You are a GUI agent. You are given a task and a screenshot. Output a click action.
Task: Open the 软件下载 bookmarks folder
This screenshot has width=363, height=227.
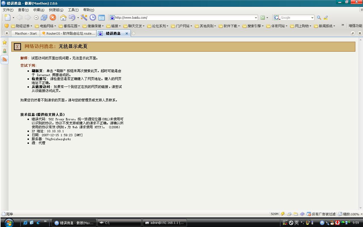point(229,26)
